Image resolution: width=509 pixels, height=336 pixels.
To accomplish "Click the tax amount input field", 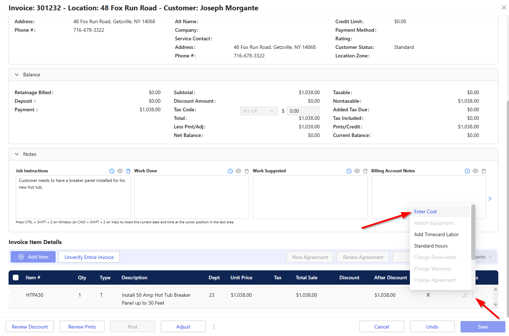I will (303, 111).
